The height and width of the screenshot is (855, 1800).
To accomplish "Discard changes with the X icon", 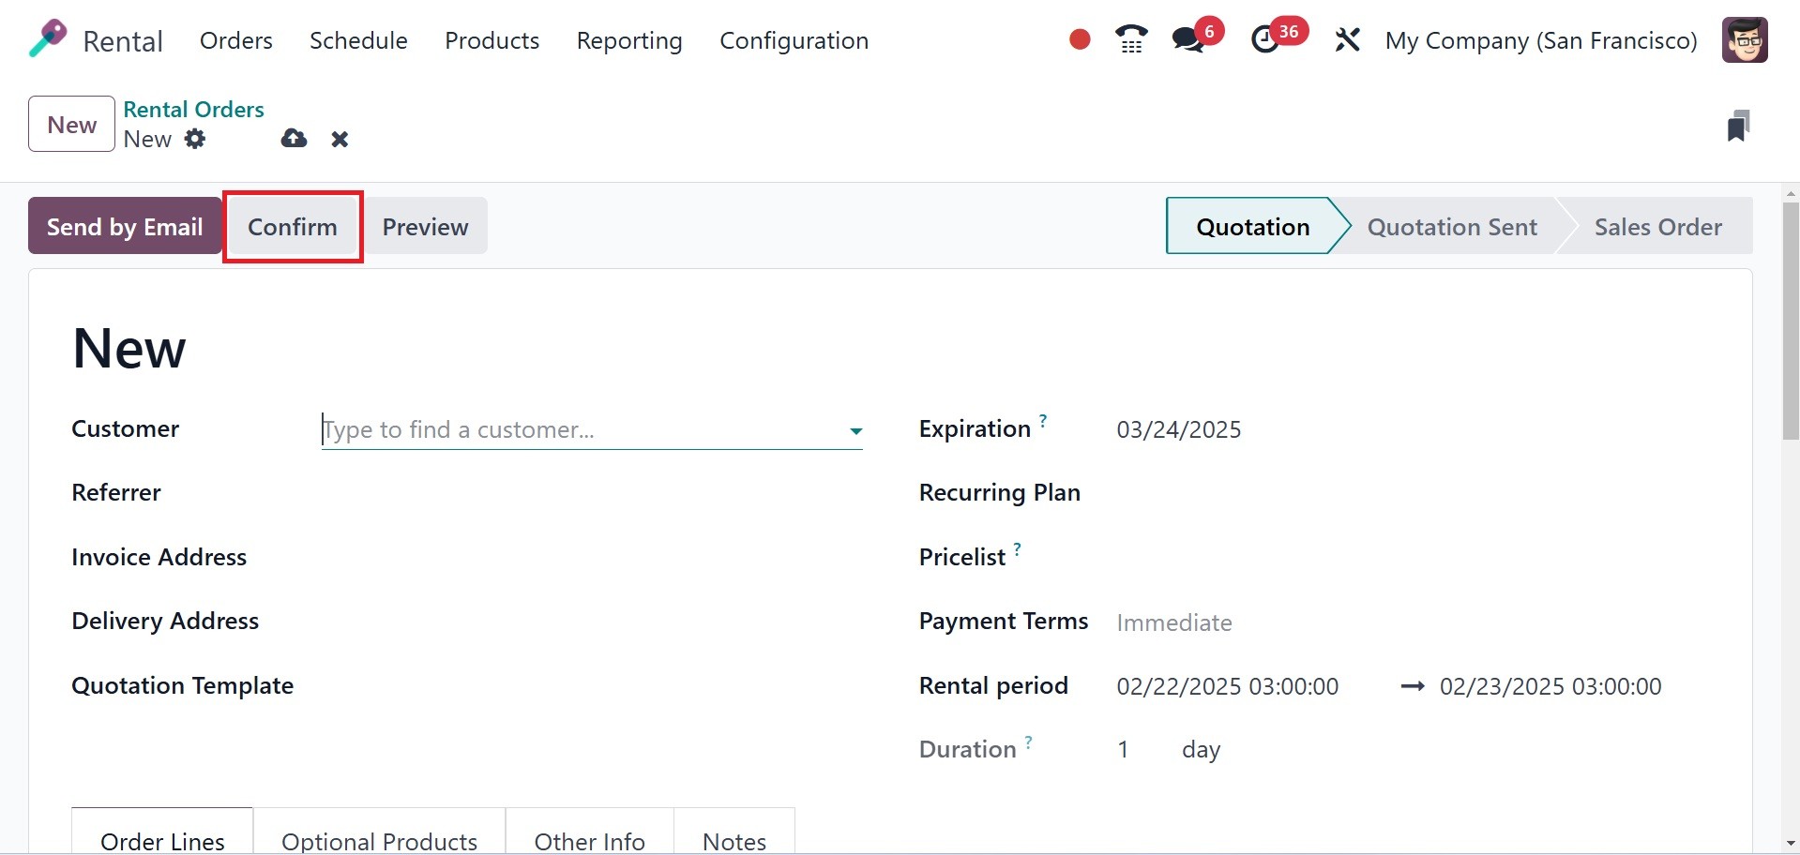I will pos(340,140).
